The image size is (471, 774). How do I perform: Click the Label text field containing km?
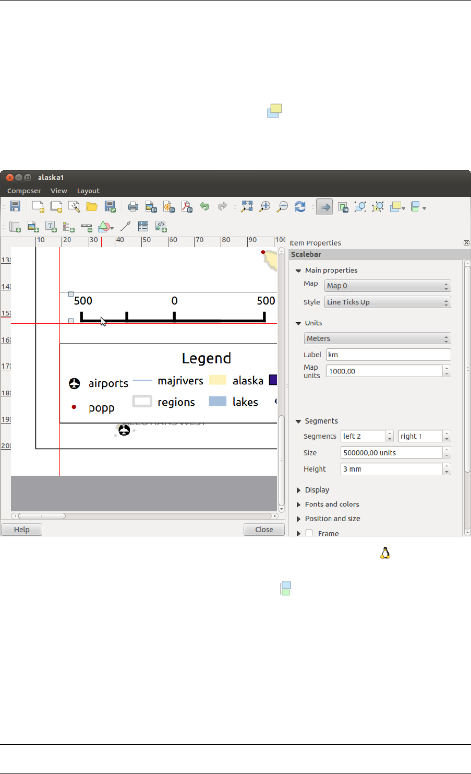point(388,355)
